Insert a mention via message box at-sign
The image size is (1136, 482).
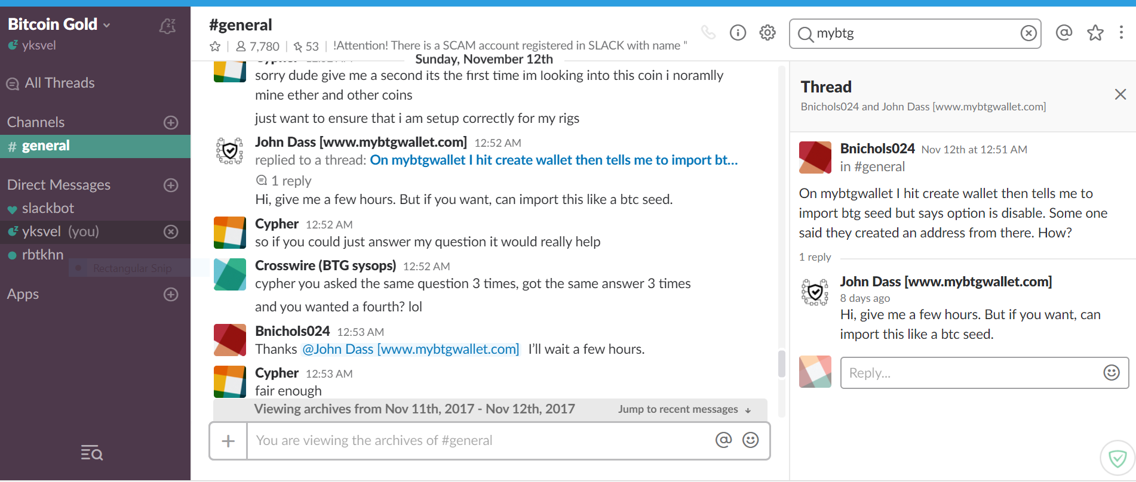coord(723,440)
